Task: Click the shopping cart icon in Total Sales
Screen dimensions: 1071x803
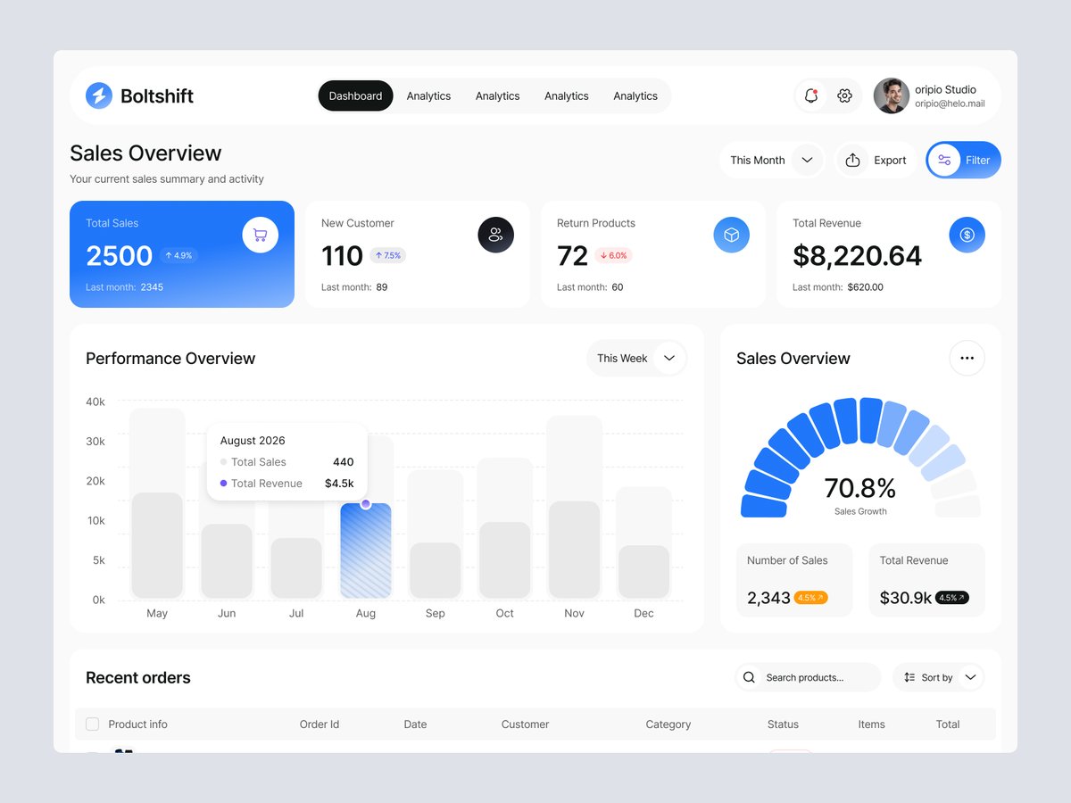Action: 260,236
